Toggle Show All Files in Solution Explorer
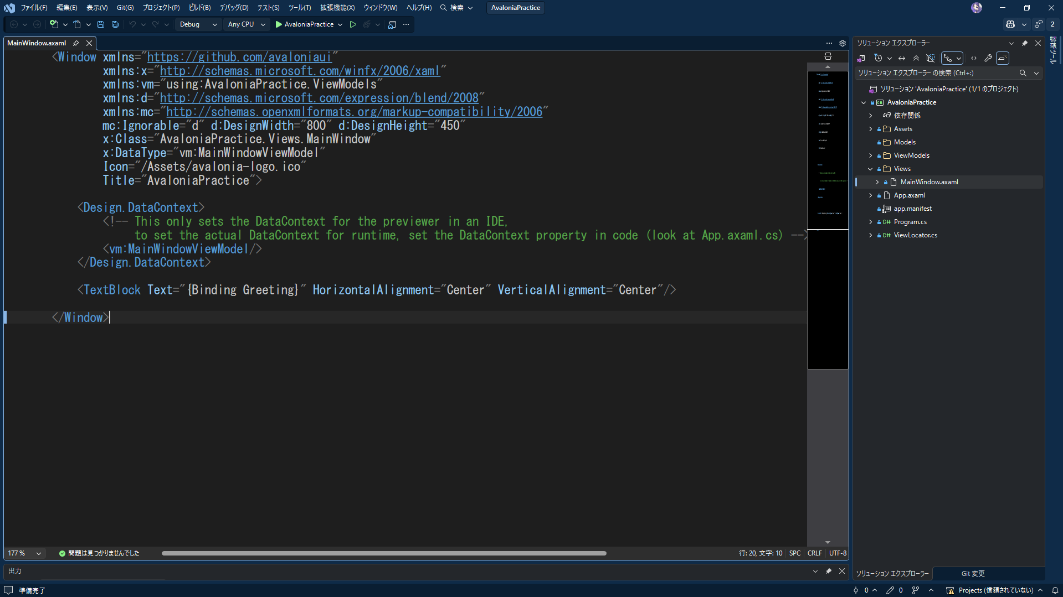Screen dimensions: 1063x597 [931, 58]
